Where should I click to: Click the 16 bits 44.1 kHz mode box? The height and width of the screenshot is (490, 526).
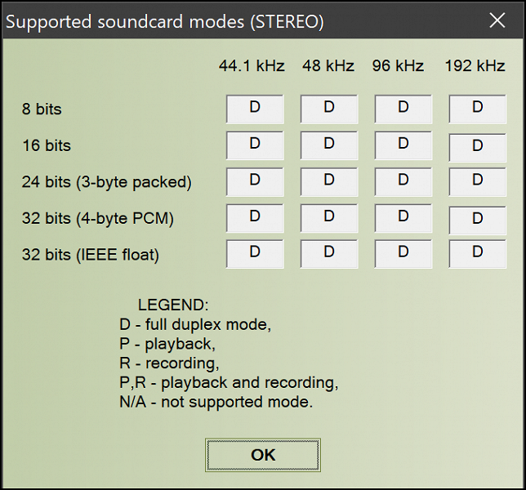(x=255, y=145)
